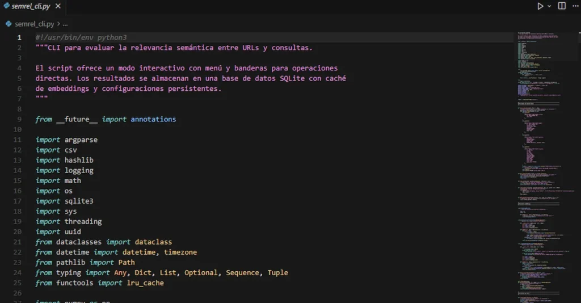This screenshot has height=303, width=581.
Task: Click 'functools' on line 25
Action: pyautogui.click(x=75, y=283)
